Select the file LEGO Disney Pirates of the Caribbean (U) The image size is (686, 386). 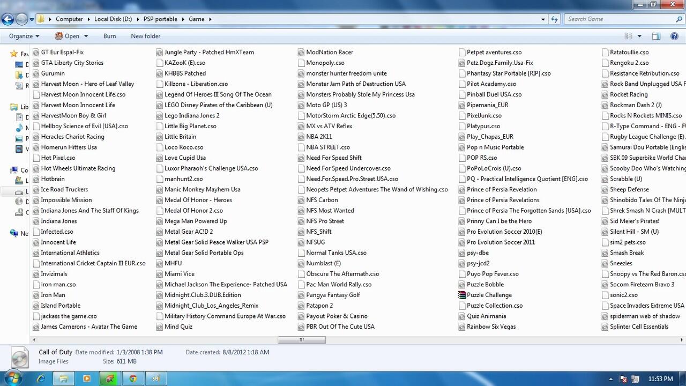[x=218, y=105]
